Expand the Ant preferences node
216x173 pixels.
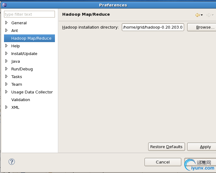tap(6, 30)
